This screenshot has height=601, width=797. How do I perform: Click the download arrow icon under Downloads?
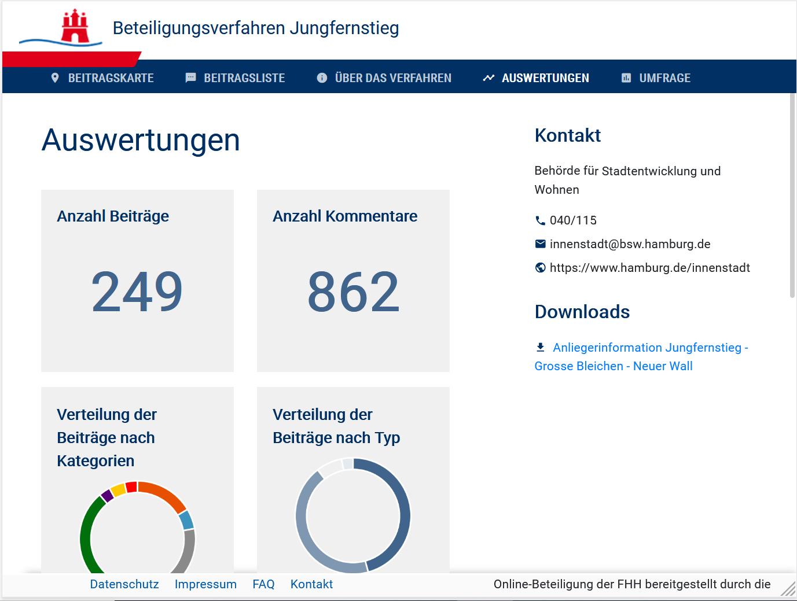[x=540, y=347]
